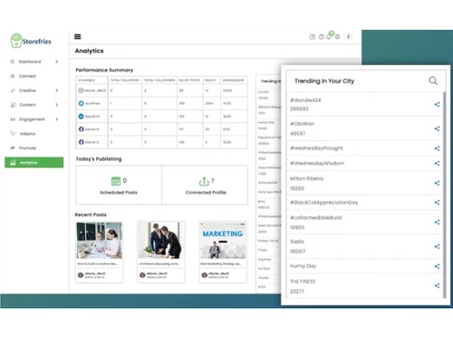453x339 pixels.
Task: Click the Hump Day trend text
Action: click(303, 266)
